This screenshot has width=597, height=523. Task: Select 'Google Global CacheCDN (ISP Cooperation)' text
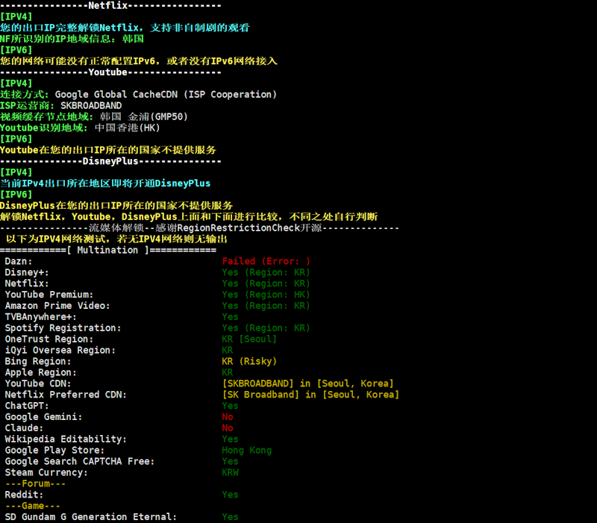click(x=166, y=95)
